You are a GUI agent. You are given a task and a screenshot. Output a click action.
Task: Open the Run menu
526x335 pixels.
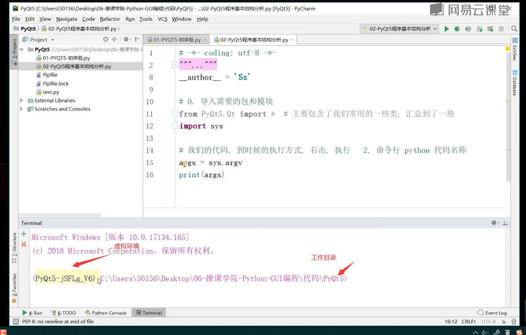(130, 19)
